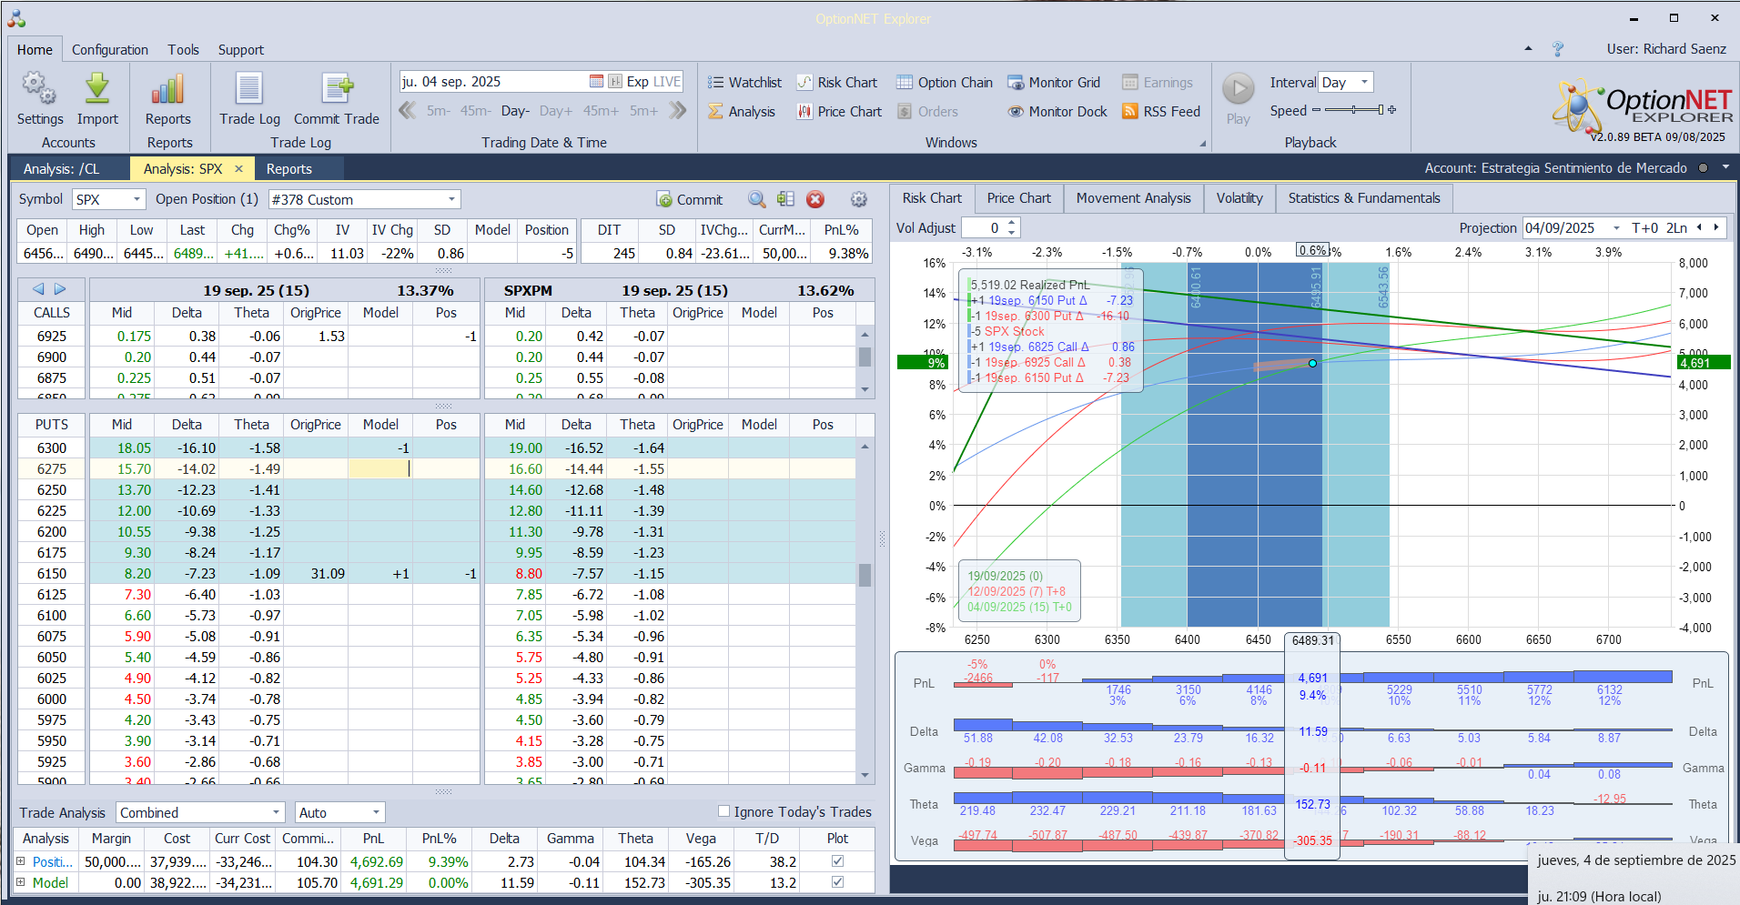Open the Analysis window from ribbon

click(x=742, y=112)
